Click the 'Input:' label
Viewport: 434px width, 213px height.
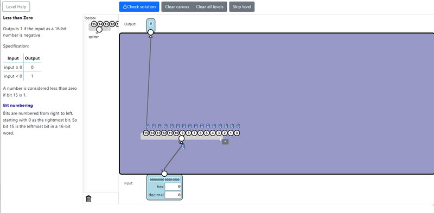[x=129, y=183]
